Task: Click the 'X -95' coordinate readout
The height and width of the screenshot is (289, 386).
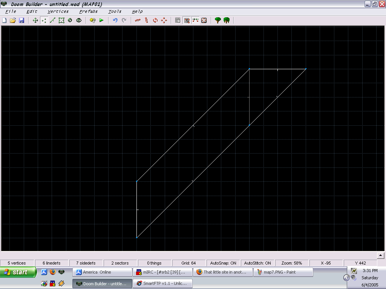Action: (x=326, y=263)
